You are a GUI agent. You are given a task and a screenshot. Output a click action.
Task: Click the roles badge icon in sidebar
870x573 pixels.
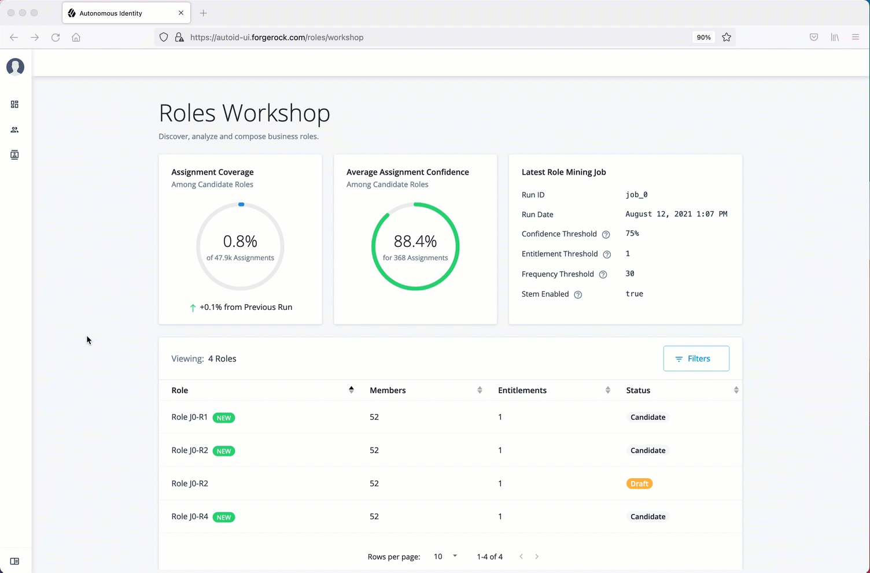14,155
